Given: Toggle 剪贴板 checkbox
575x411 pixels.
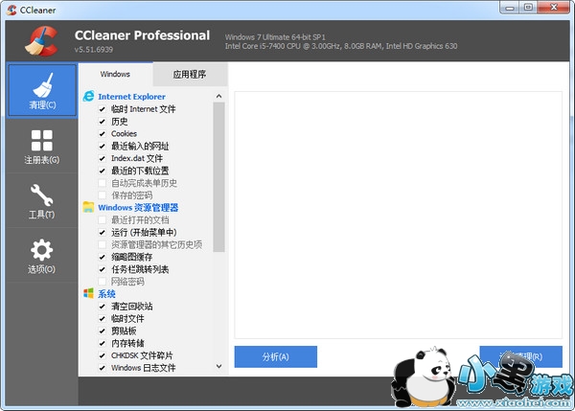Looking at the screenshot, I should tap(103, 331).
